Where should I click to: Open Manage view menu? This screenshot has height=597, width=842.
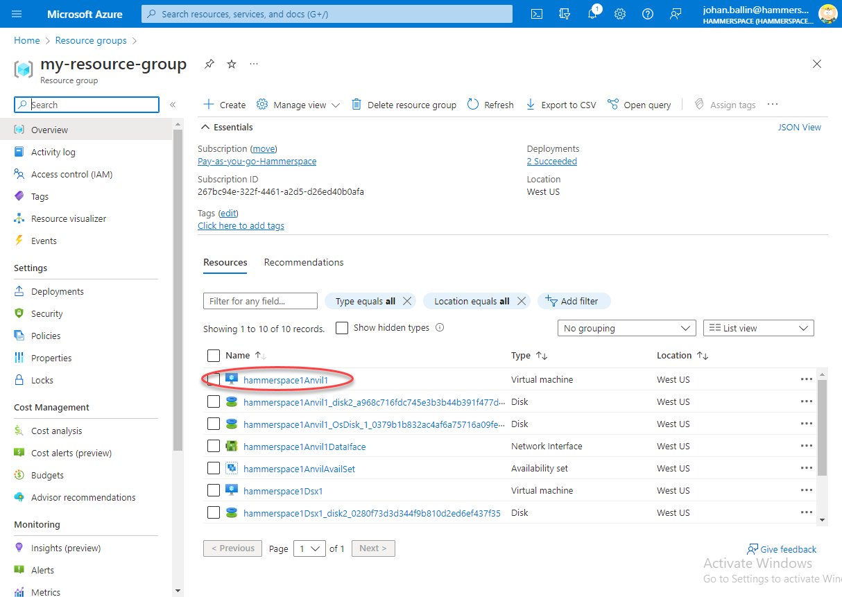click(x=298, y=105)
